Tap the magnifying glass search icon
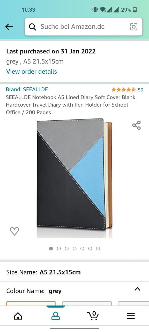The width and height of the screenshot is (149, 332). pyautogui.click(x=32, y=27)
